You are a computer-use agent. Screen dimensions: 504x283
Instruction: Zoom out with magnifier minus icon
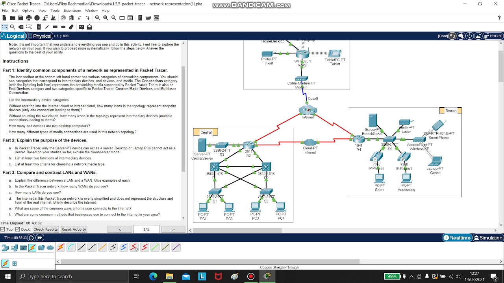click(x=114, y=18)
